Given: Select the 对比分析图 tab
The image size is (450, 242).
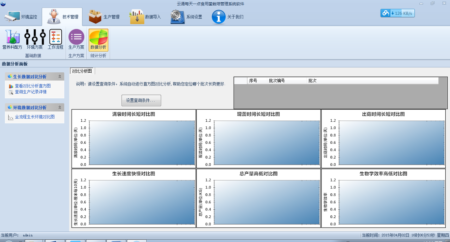Looking at the screenshot, I should pos(82,71).
